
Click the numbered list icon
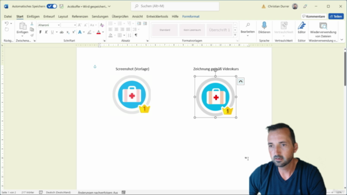tap(120, 23)
